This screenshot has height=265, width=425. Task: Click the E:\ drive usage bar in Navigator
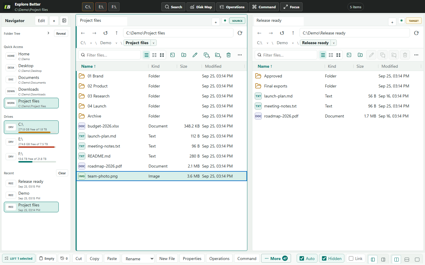click(37, 147)
